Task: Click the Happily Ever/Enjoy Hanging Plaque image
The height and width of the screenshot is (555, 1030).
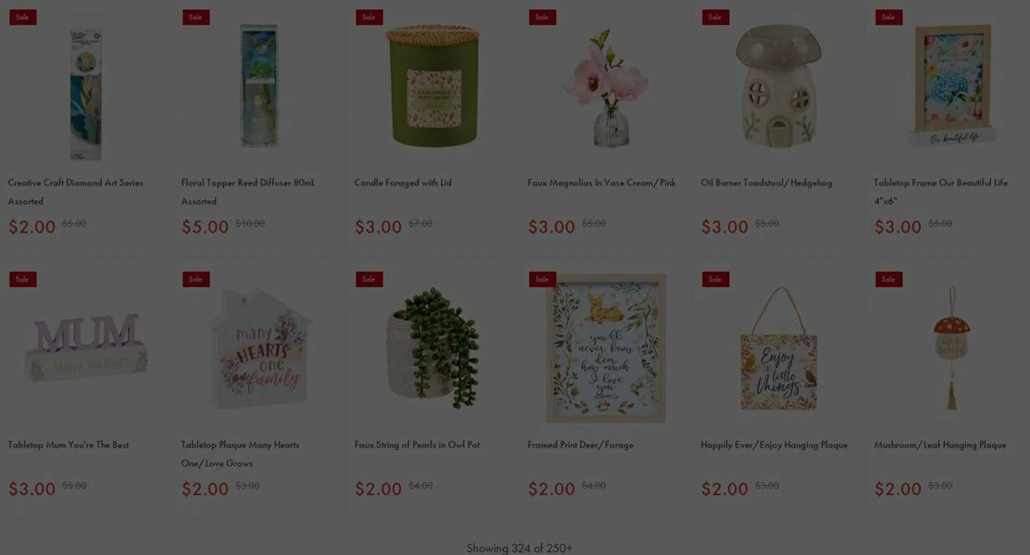Action: [778, 349]
